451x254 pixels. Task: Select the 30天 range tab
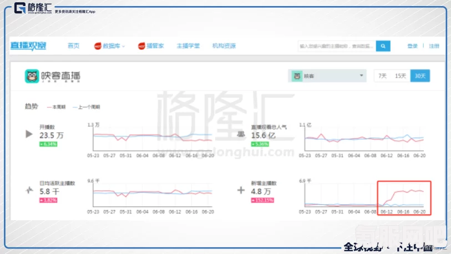click(420, 76)
